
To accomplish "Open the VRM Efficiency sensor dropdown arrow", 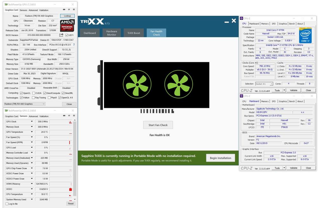I will 32,184.
